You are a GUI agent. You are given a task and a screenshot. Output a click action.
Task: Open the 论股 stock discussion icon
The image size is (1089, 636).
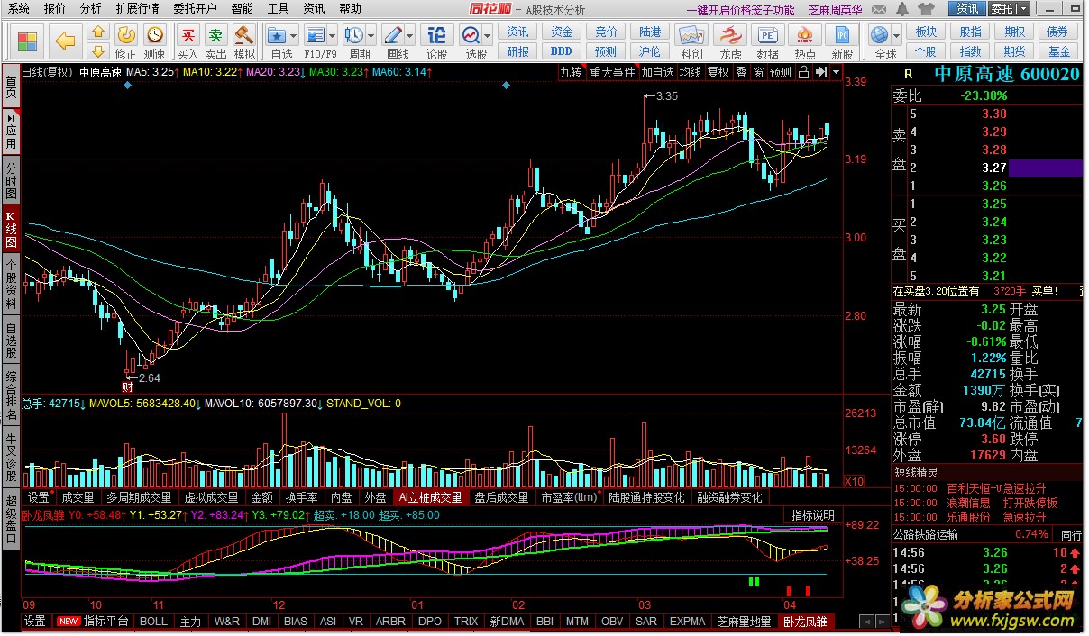436,34
